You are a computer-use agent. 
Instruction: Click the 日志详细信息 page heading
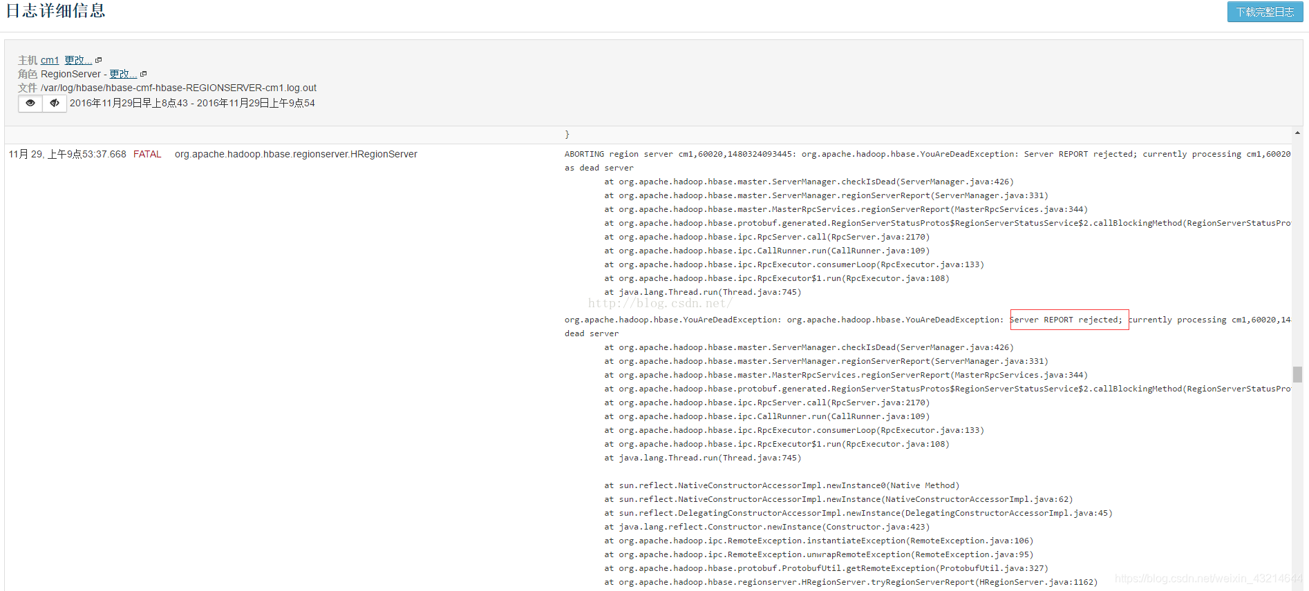point(55,11)
